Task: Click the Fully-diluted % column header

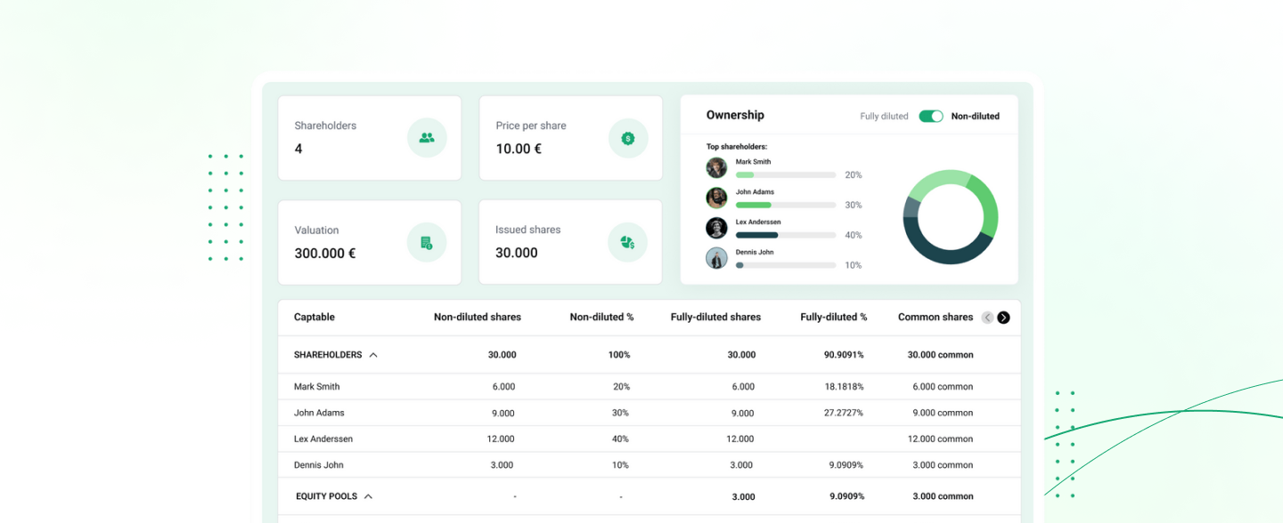Action: [x=833, y=318]
